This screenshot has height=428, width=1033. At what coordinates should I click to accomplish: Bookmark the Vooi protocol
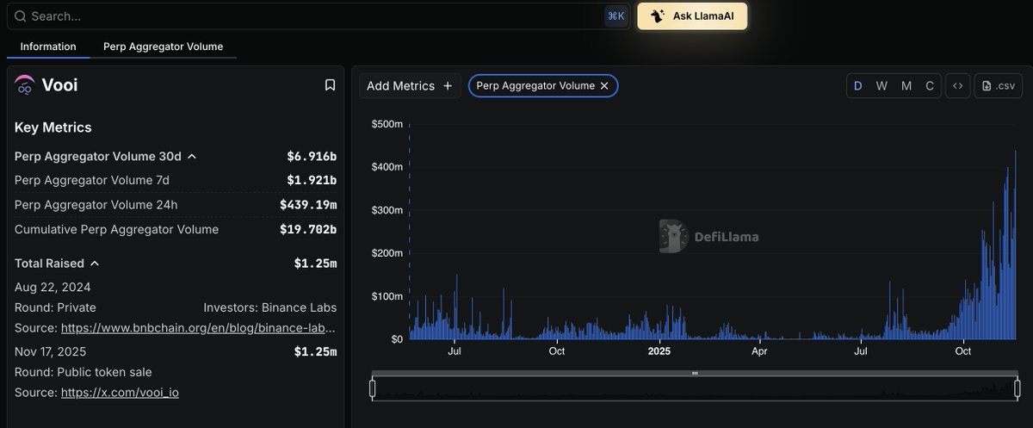330,85
